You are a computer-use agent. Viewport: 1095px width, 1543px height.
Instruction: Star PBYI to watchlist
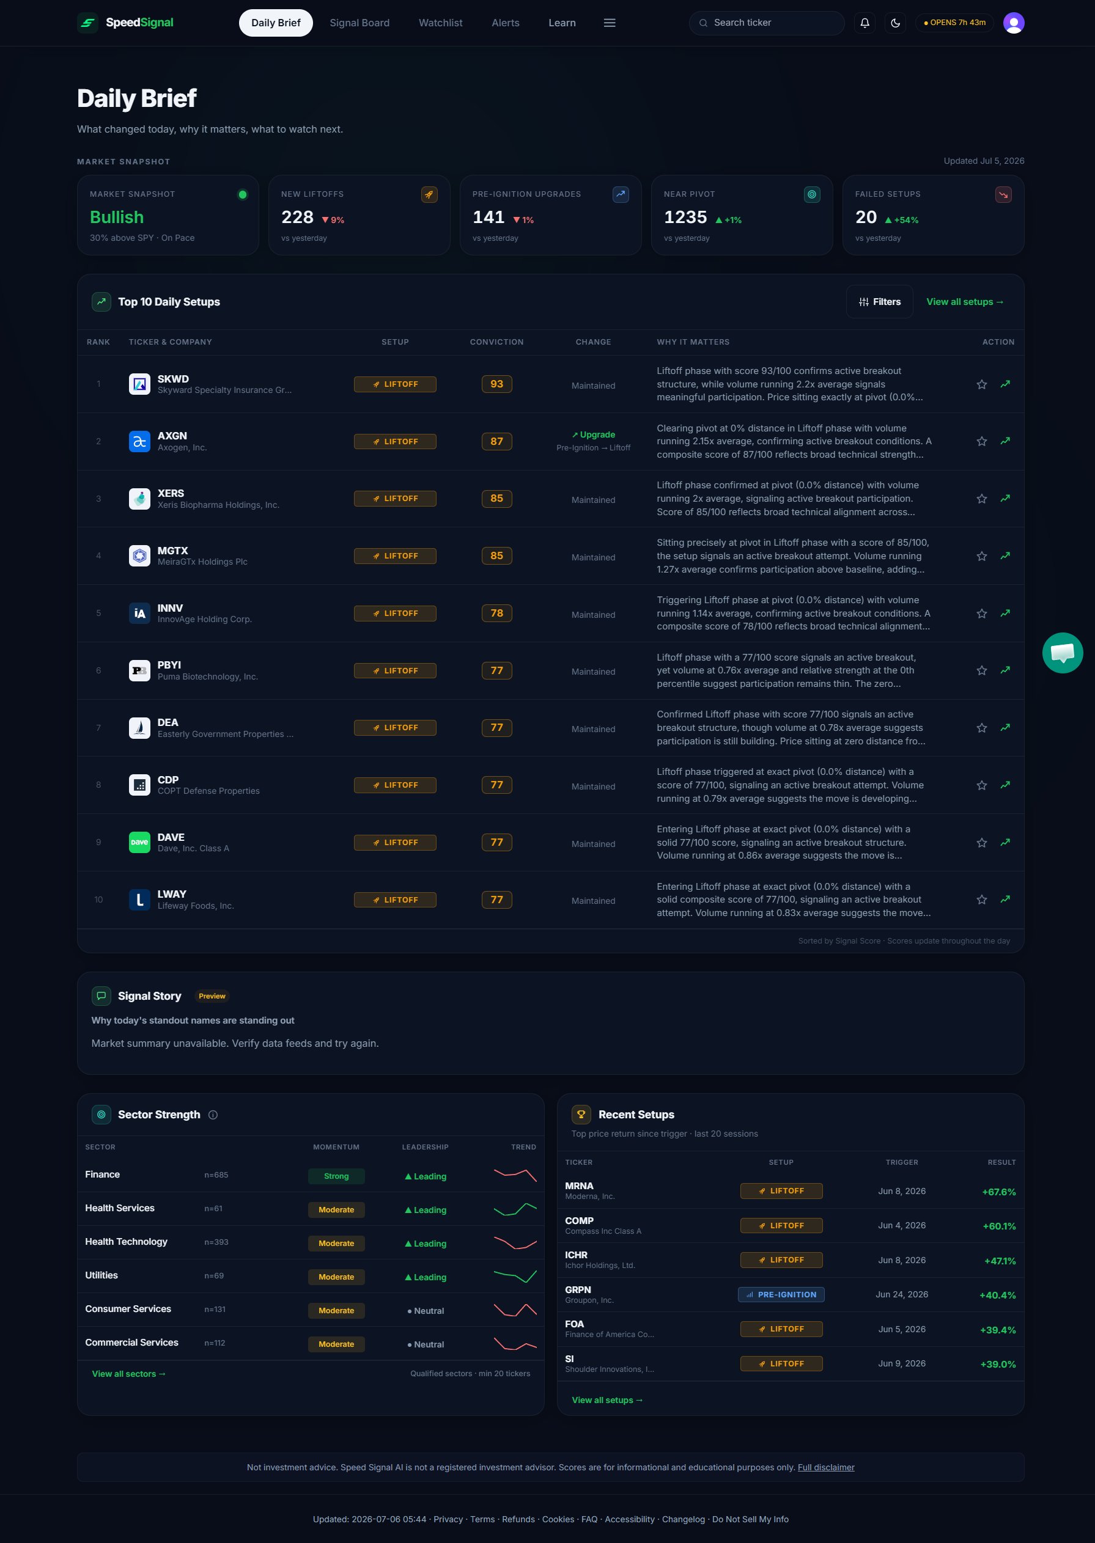click(x=982, y=670)
